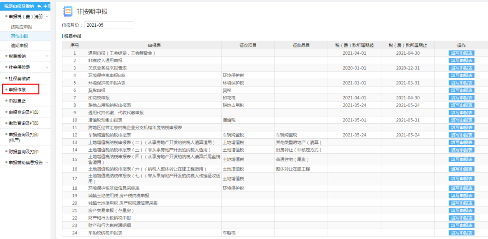The height and width of the screenshot is (239, 488).
Task: Click 填写申报表 for 土地增值税纳税申报表(四)
Action: (x=461, y=159)
